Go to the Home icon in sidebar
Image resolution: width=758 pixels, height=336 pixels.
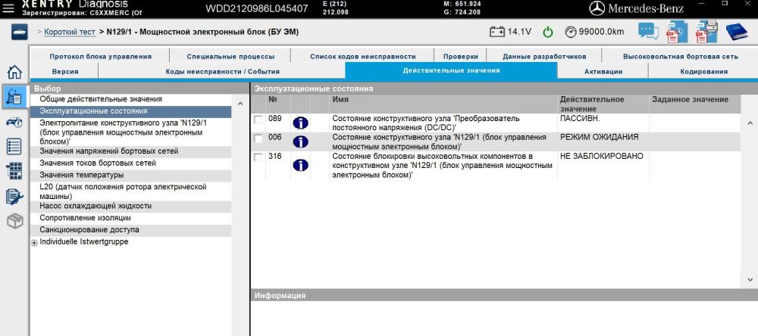[14, 73]
